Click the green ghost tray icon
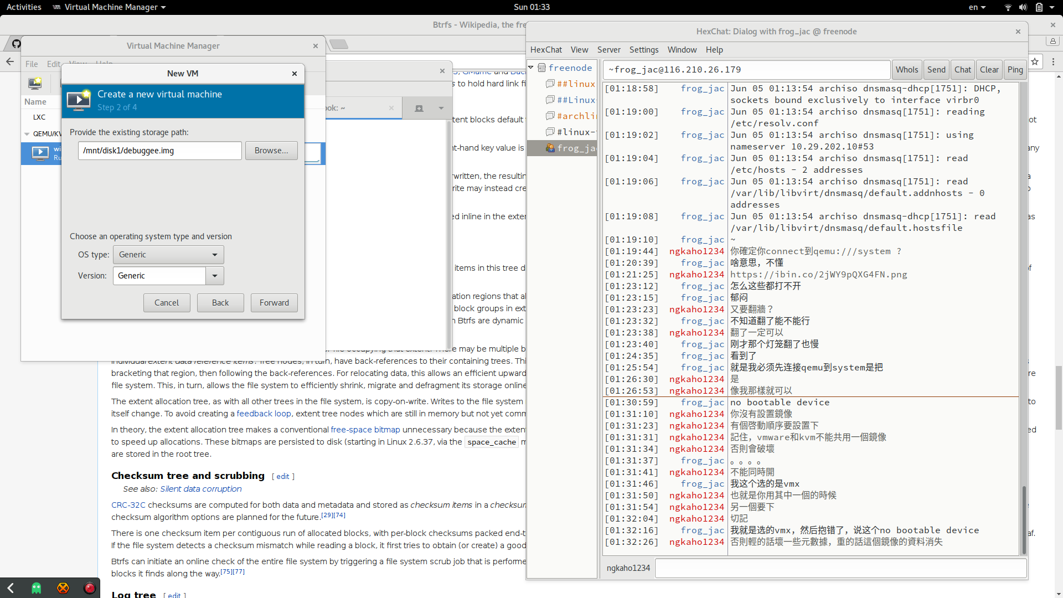1063x598 pixels. (x=37, y=588)
